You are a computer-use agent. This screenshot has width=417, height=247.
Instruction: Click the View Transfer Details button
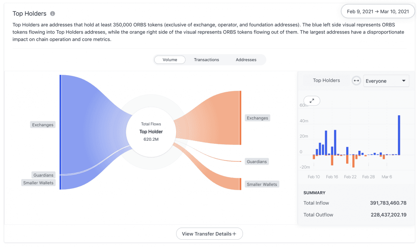tap(209, 234)
